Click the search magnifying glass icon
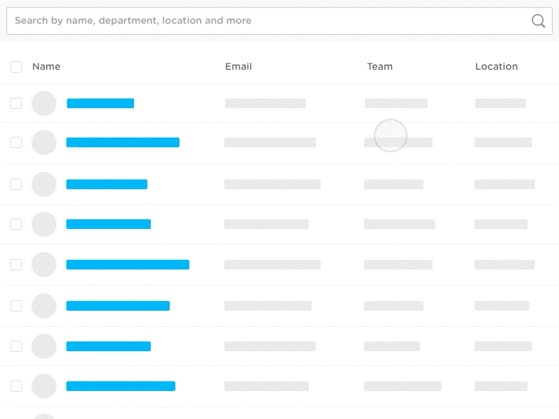This screenshot has width=559, height=419. 538,22
